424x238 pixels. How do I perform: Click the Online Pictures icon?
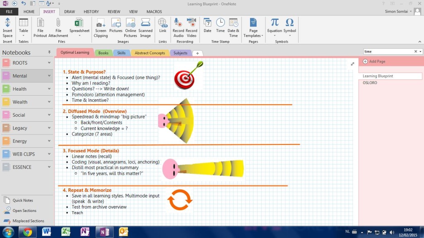pos(130,24)
